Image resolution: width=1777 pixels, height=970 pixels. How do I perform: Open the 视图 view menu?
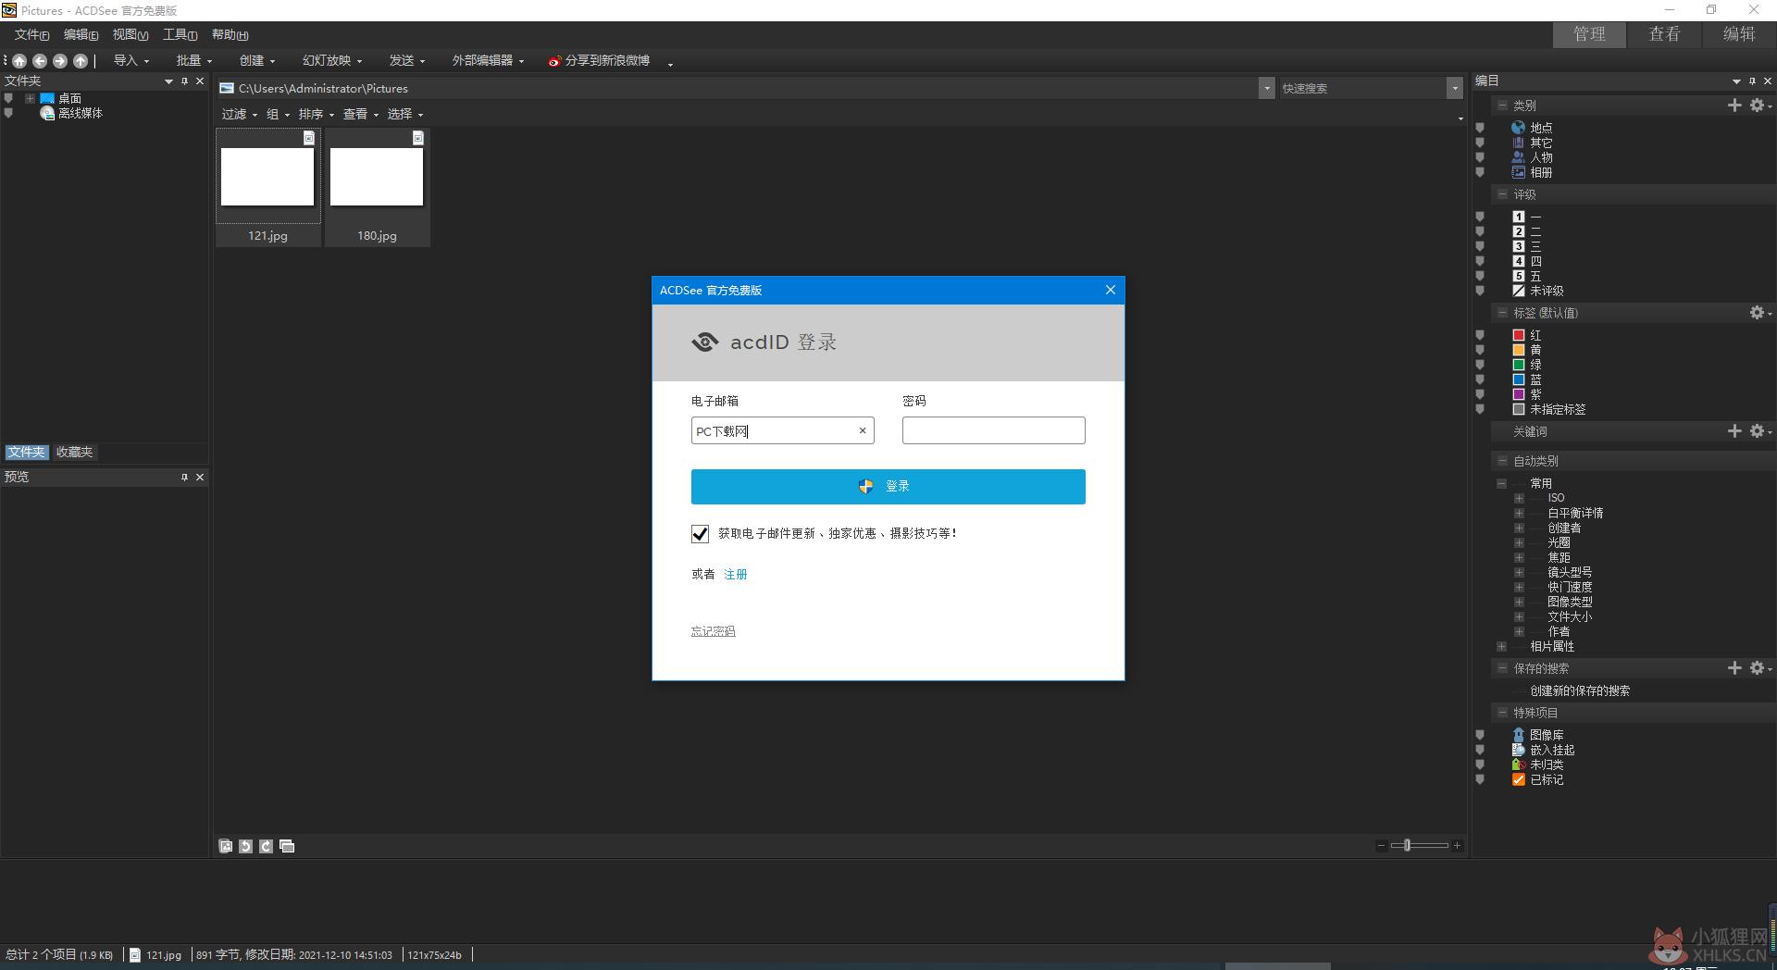(130, 35)
